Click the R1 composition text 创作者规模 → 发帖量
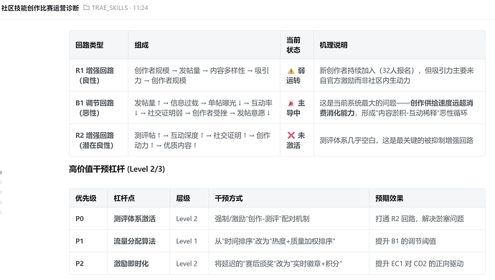 coord(167,70)
